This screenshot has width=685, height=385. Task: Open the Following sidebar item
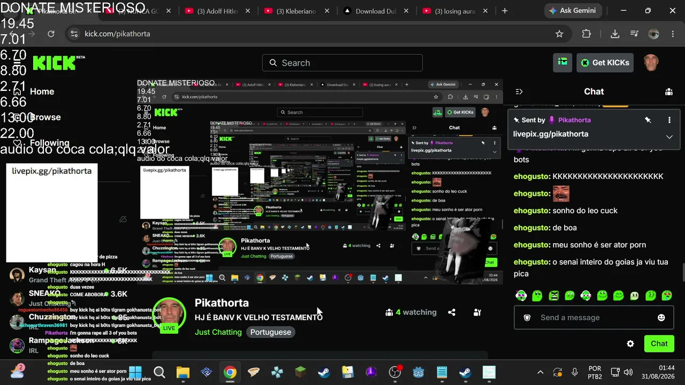pyautogui.click(x=42, y=143)
